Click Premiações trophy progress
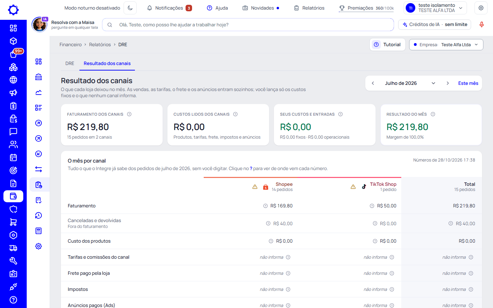The width and height of the screenshot is (493, 308). click(x=366, y=8)
